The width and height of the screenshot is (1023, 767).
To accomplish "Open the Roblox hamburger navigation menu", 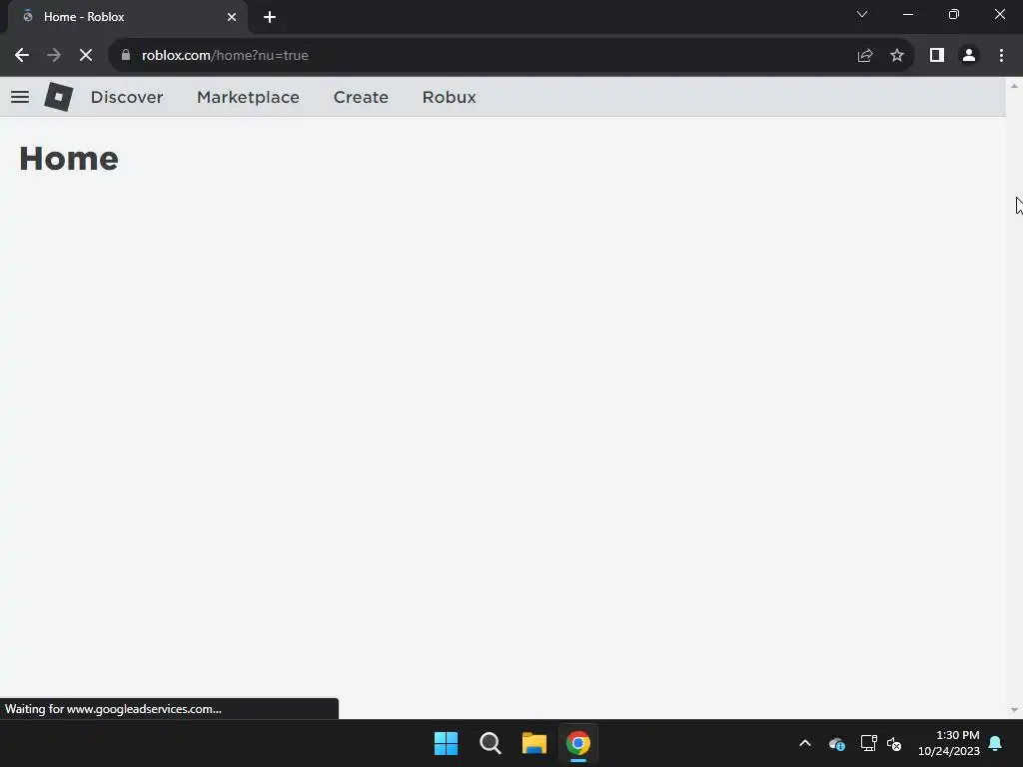I will pyautogui.click(x=20, y=97).
